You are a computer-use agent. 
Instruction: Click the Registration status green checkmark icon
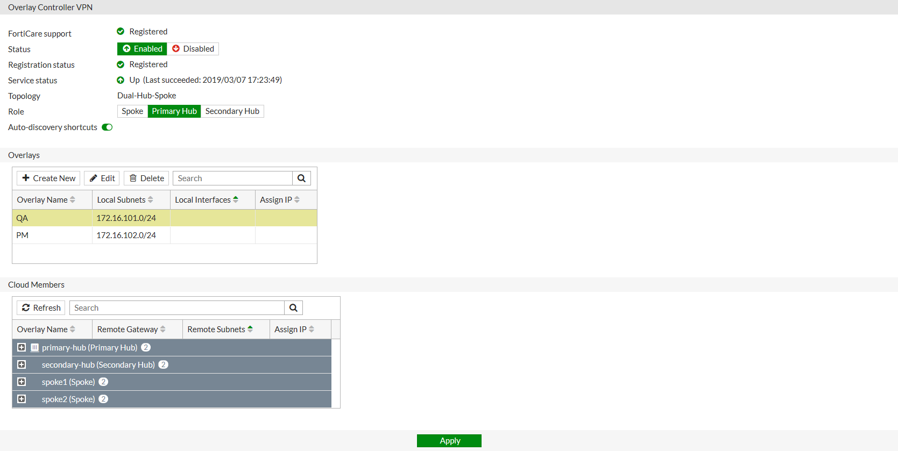pos(121,65)
